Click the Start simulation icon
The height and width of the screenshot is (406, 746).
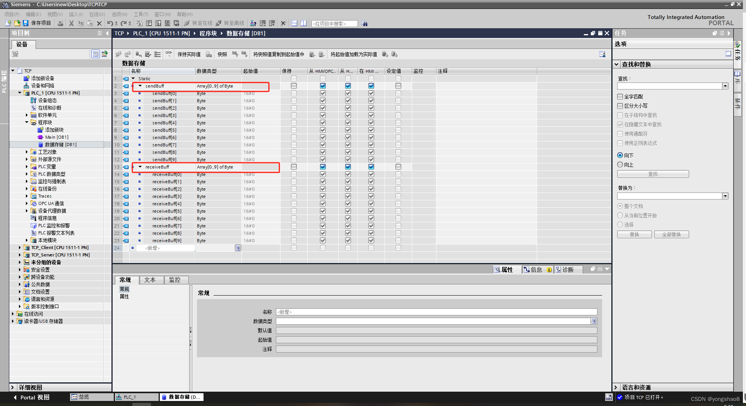point(167,23)
